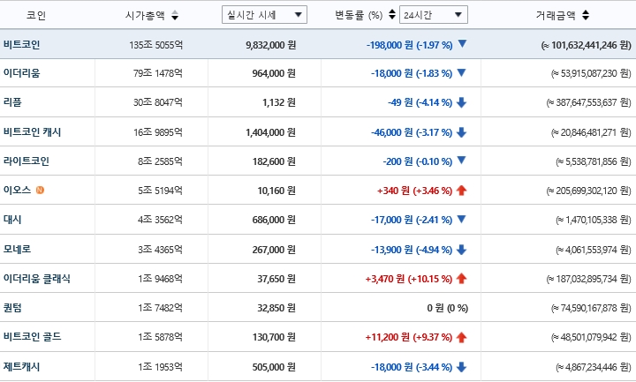Click the 변동률 (%) header label

[x=359, y=15]
